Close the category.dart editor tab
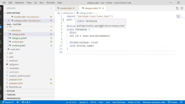Screen dimensions: 185x104 pyautogui.click(x=103, y=8)
